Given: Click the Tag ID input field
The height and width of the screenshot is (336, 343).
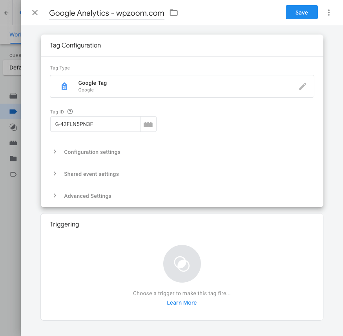Looking at the screenshot, I should [x=95, y=124].
